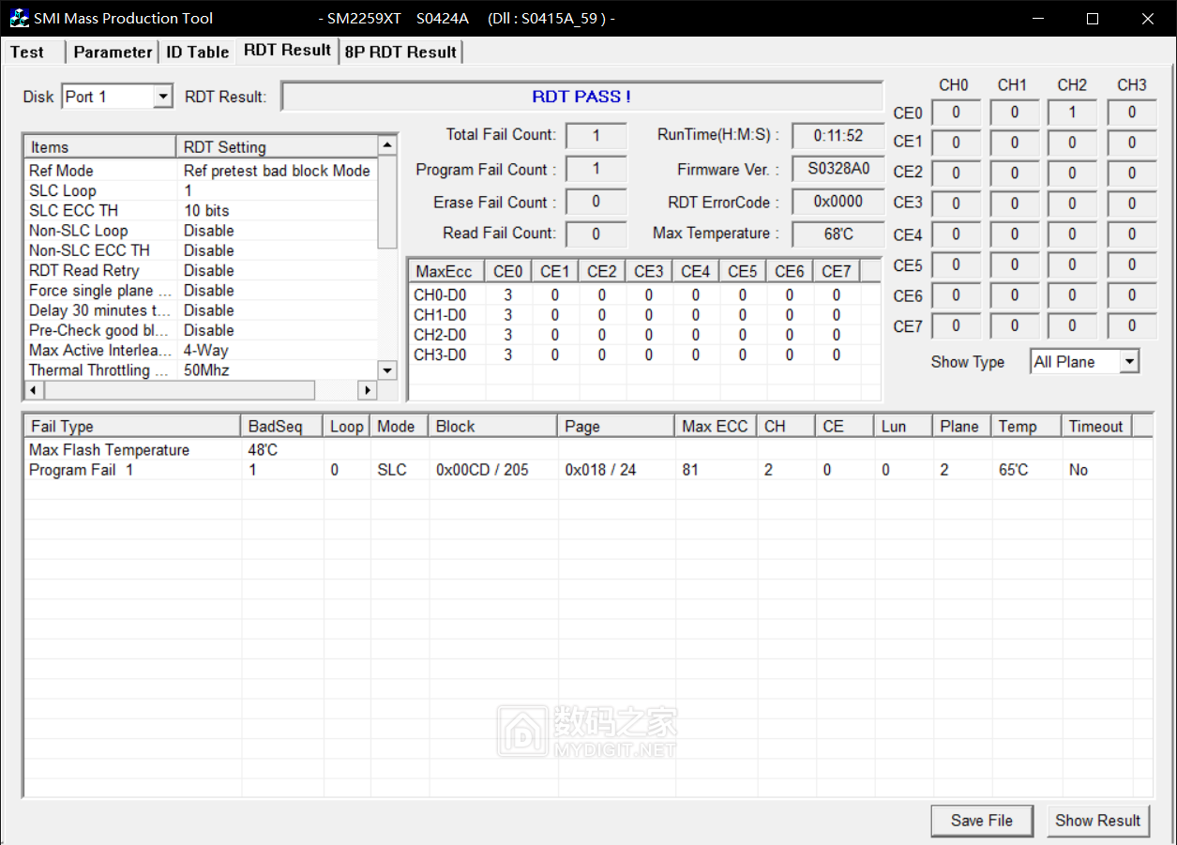Screen dimensions: 1177x845
Task: Select the RDT Result tab
Action: pos(287,51)
